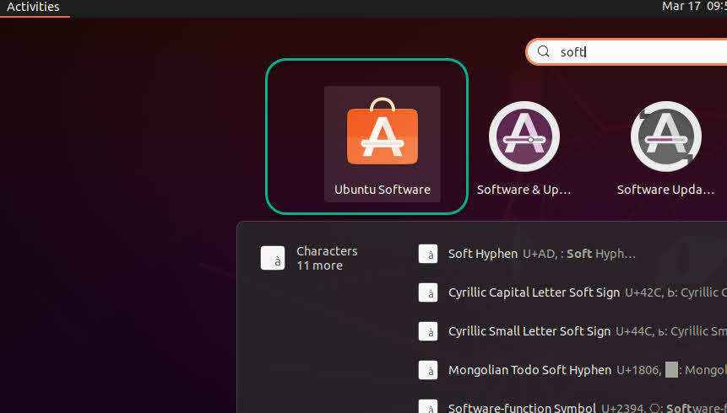Screen dimensions: 727x413
Task: Select Cyrillic Capital Letter Soft Sign result
Action: 572,292
